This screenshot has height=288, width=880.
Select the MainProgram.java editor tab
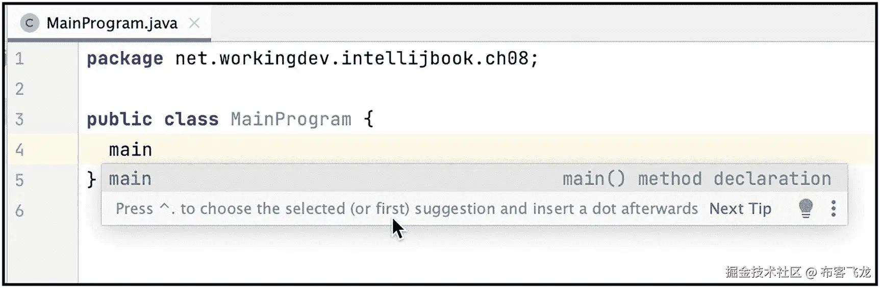109,23
